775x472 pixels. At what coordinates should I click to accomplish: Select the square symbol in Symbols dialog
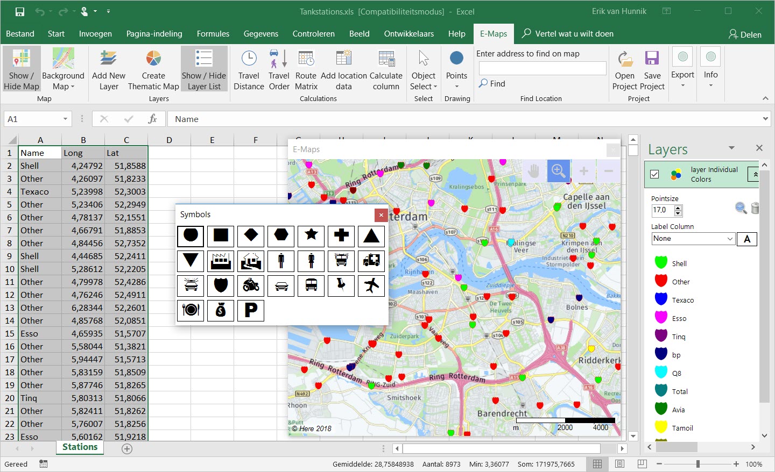pyautogui.click(x=221, y=235)
